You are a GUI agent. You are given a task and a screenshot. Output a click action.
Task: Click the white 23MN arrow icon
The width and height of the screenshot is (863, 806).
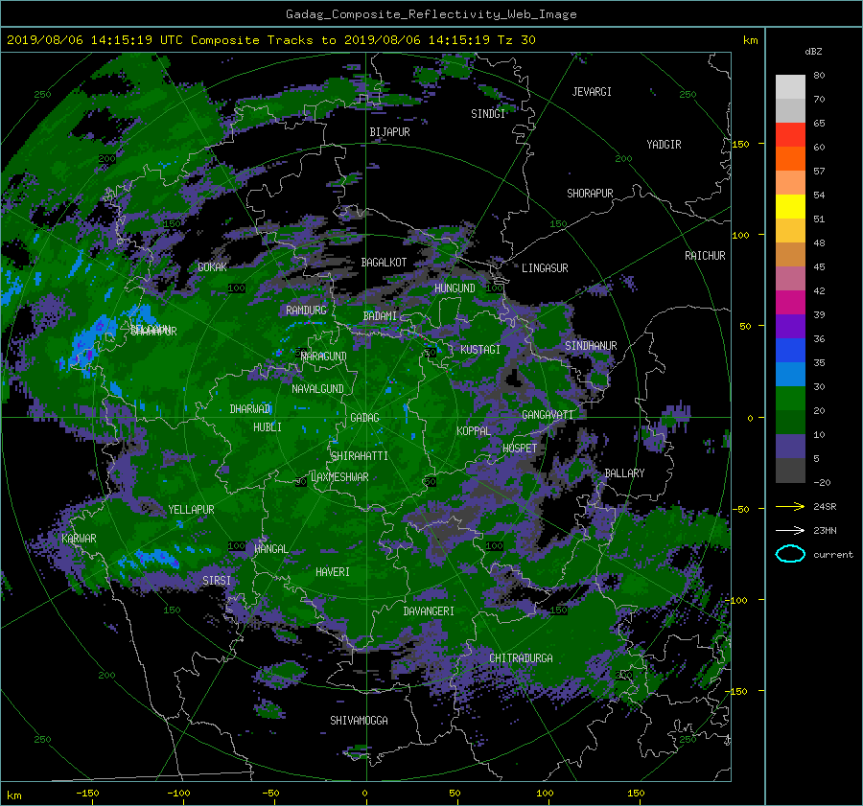pyautogui.click(x=790, y=530)
